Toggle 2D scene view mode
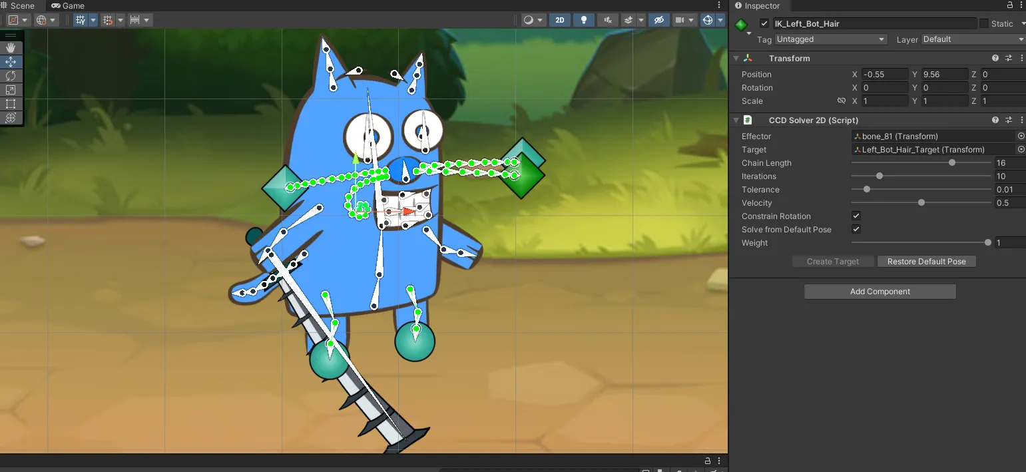1026x472 pixels. [559, 20]
